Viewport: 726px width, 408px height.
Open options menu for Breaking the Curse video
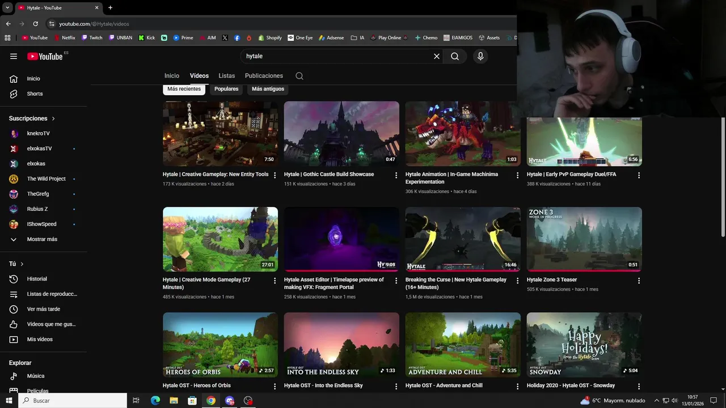click(x=517, y=280)
